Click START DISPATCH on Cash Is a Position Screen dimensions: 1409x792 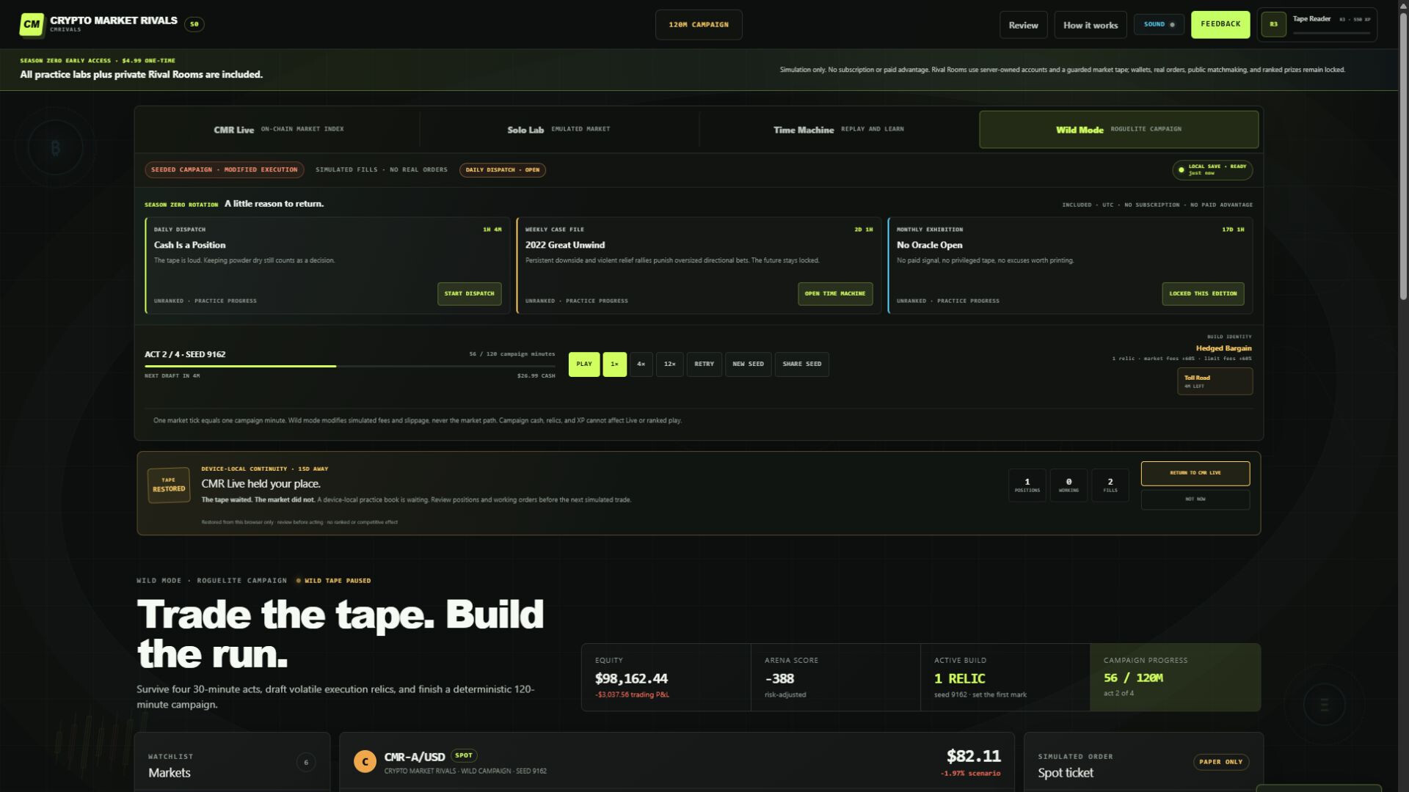(469, 293)
